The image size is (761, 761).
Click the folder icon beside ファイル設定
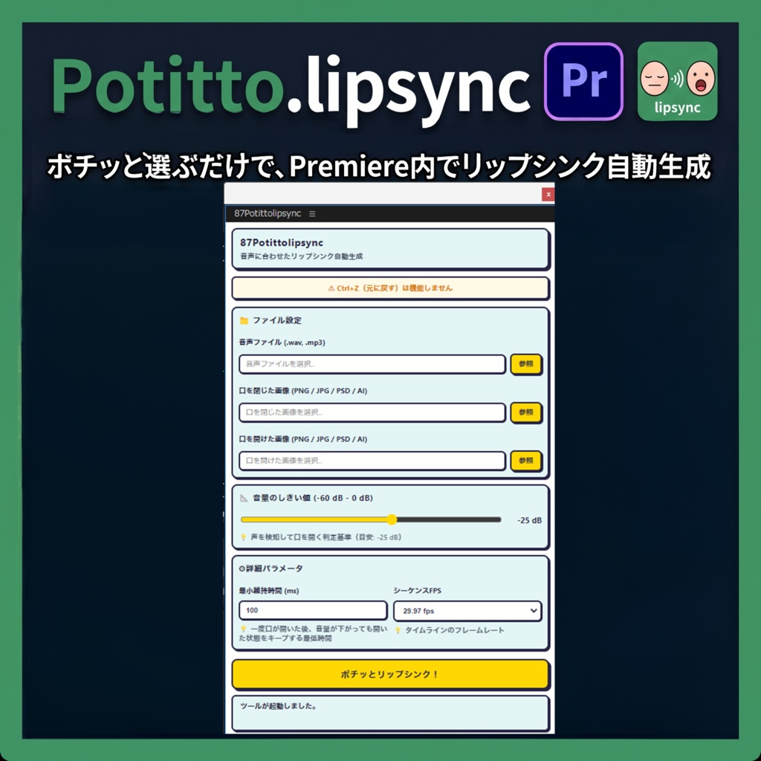(x=244, y=320)
